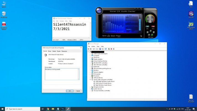Click the Task View taskbar button
Screen dimensions: 197x111
pos(43,109)
